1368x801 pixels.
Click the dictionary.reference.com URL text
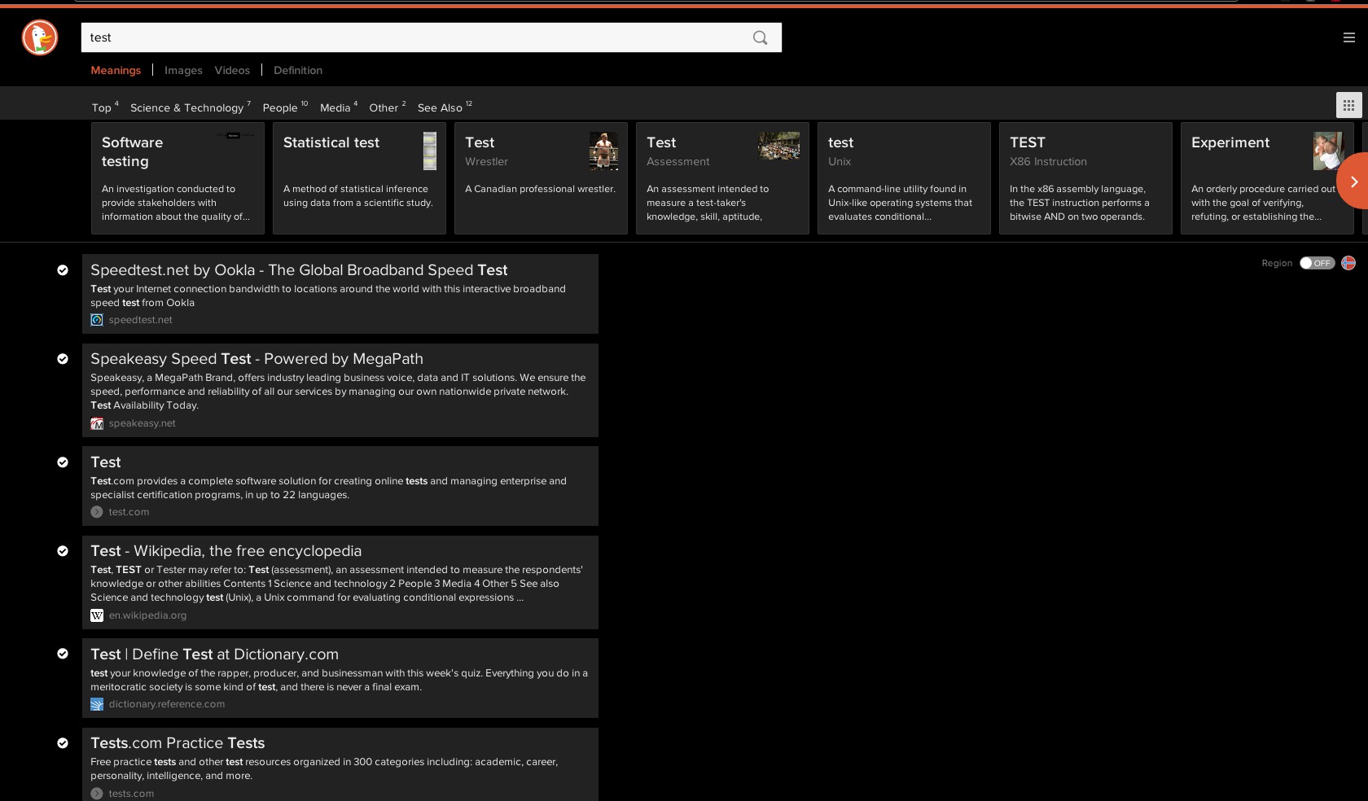[166, 704]
